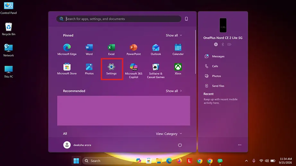Open Microsoft Store from the taskbar

149,161
